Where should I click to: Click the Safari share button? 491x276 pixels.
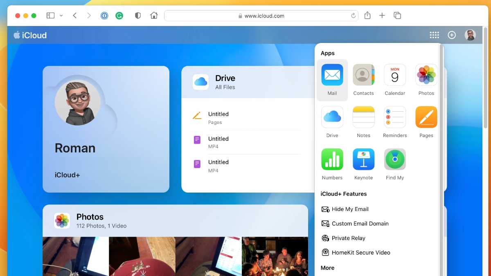click(x=367, y=15)
